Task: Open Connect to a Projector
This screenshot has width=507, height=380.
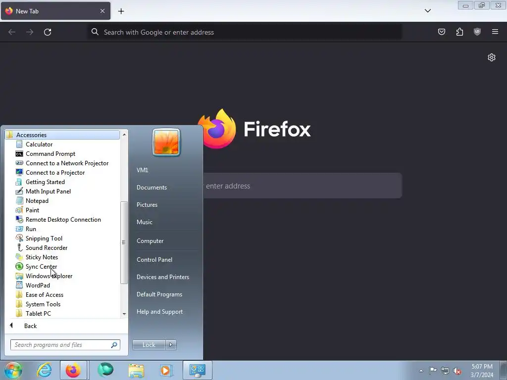Action: point(50,173)
